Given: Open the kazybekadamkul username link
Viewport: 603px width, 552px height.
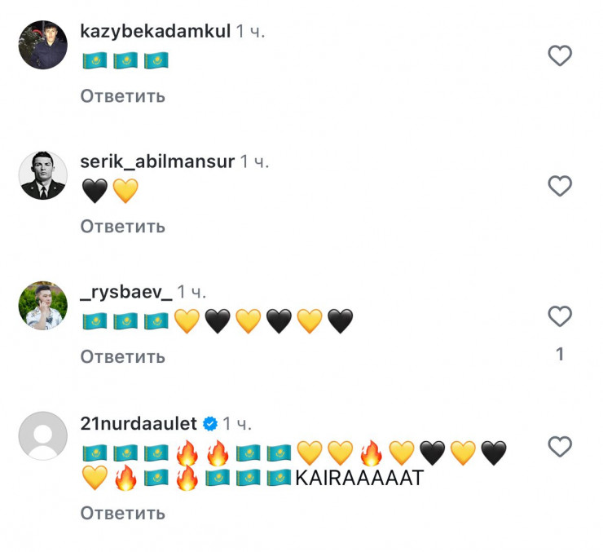Looking at the screenshot, I should pos(156,32).
